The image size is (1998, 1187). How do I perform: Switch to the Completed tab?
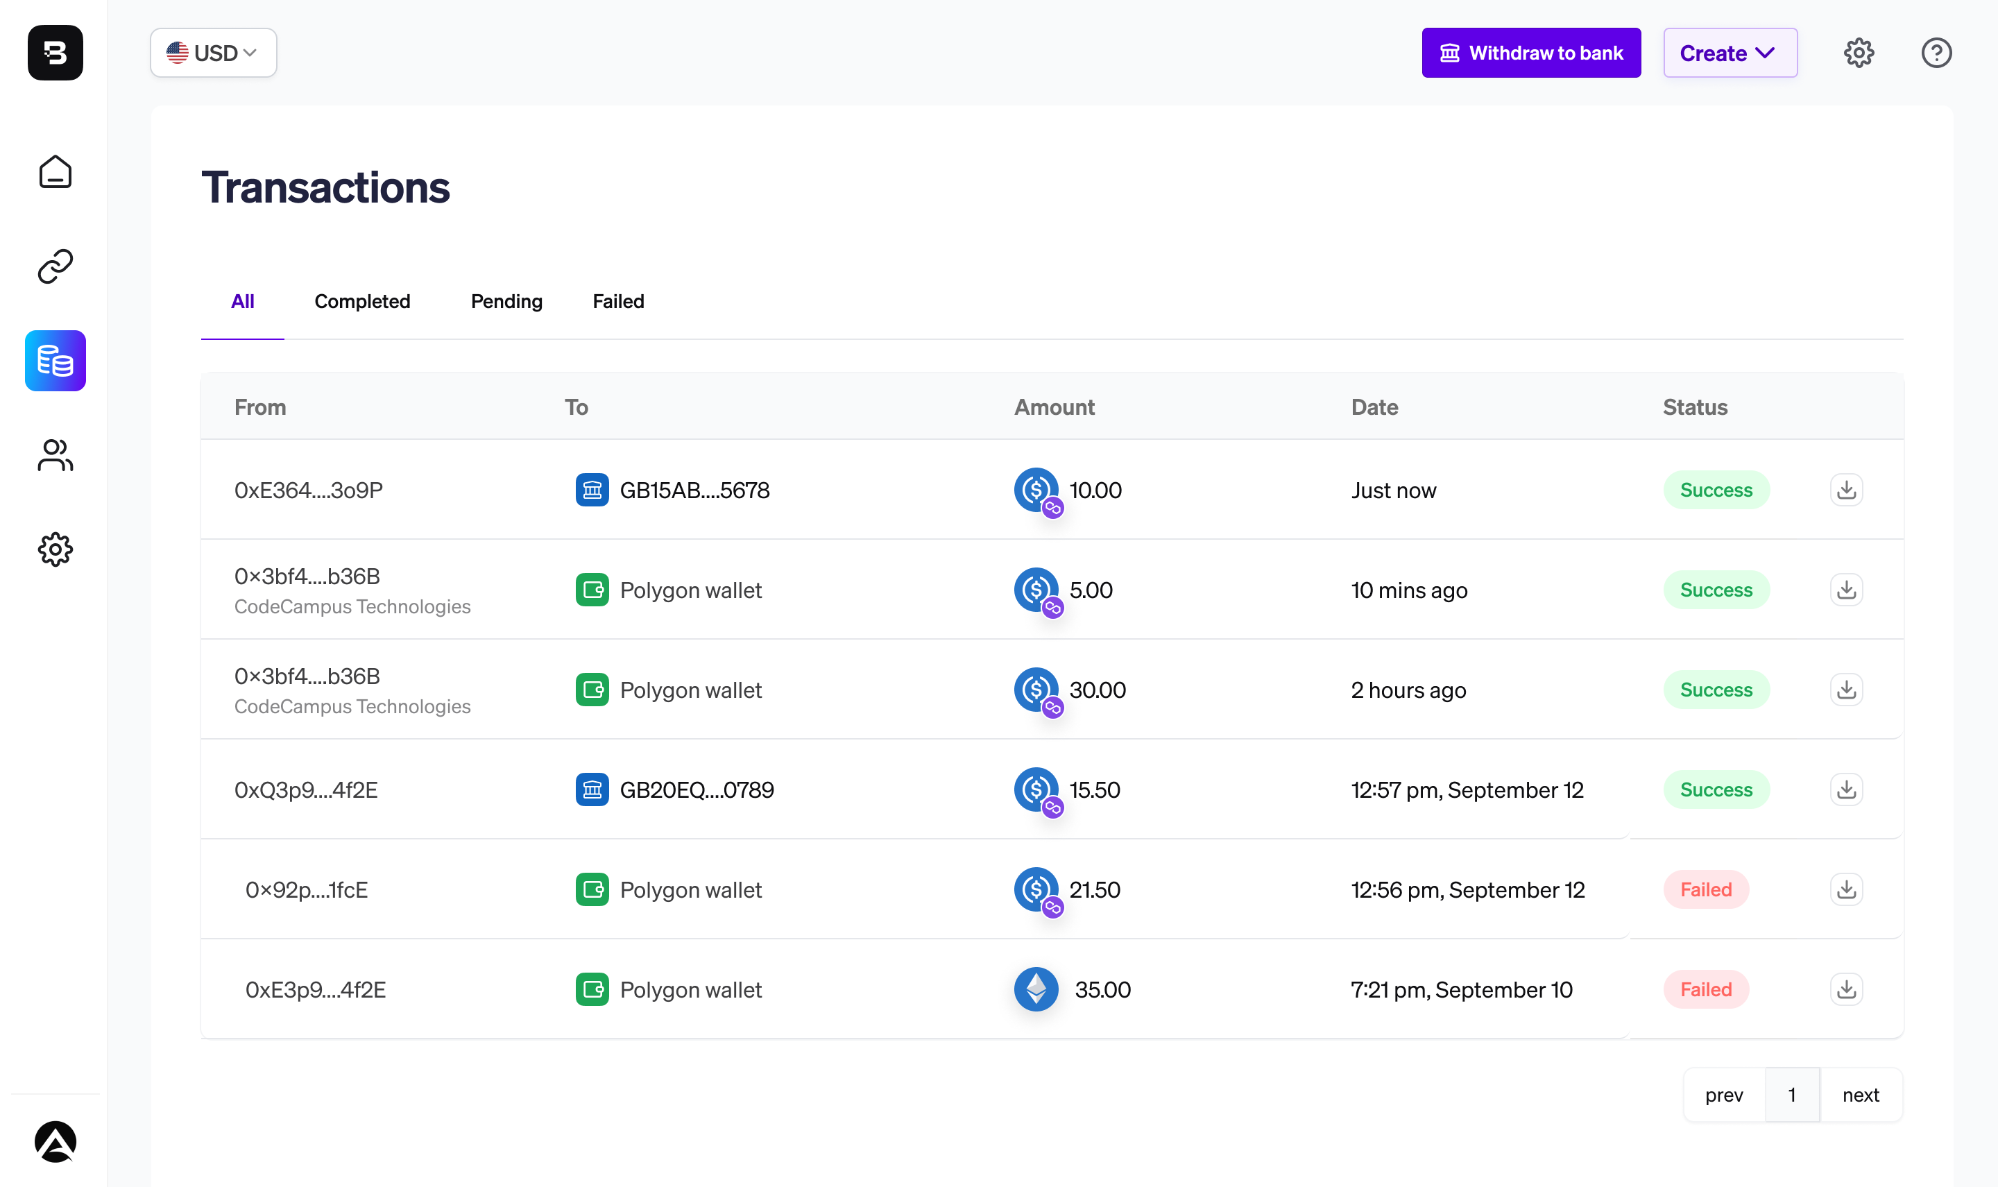point(361,302)
